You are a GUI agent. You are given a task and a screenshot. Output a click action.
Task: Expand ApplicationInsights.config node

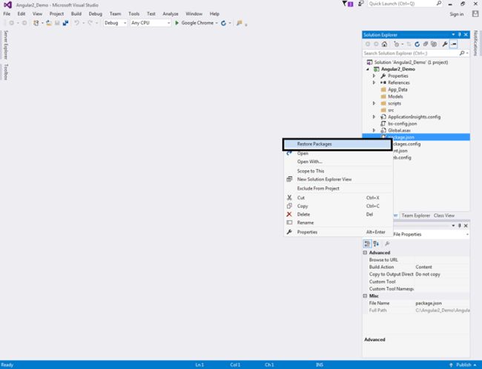(x=374, y=117)
